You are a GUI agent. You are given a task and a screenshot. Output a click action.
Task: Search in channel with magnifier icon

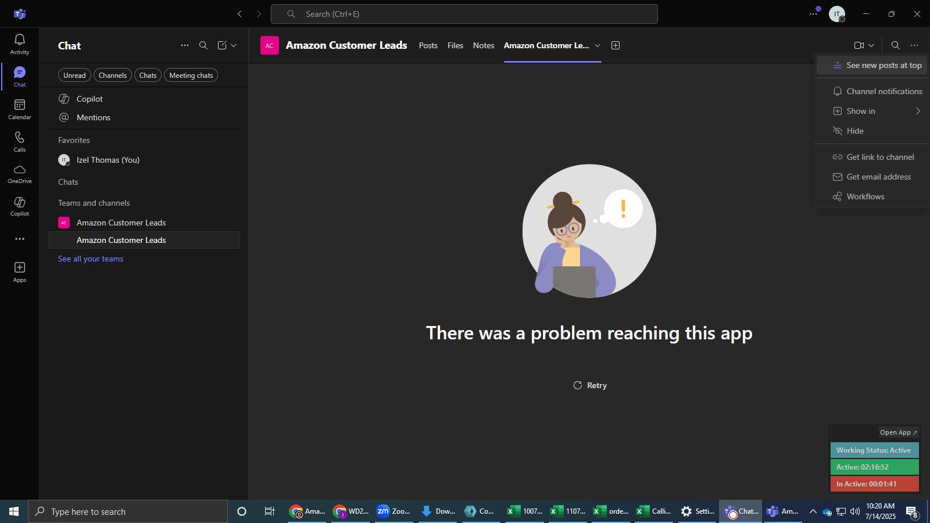point(896,45)
